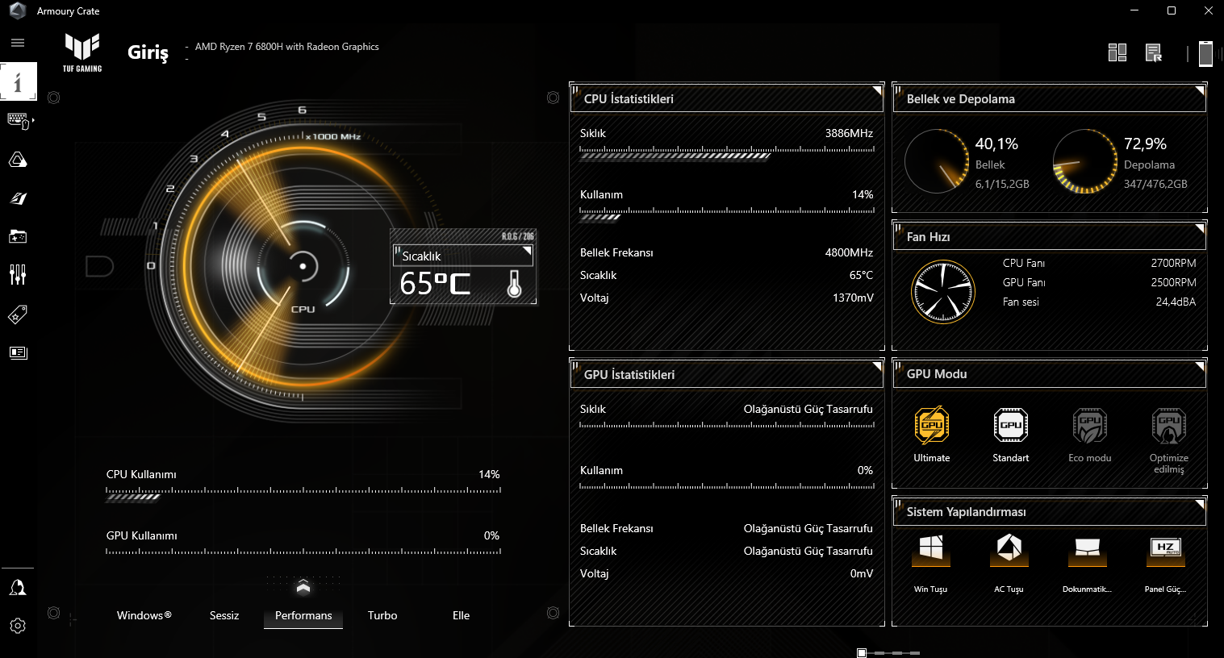Click the GPU Fanı speed 2500RPM
1224x658 pixels.
[x=1173, y=282]
